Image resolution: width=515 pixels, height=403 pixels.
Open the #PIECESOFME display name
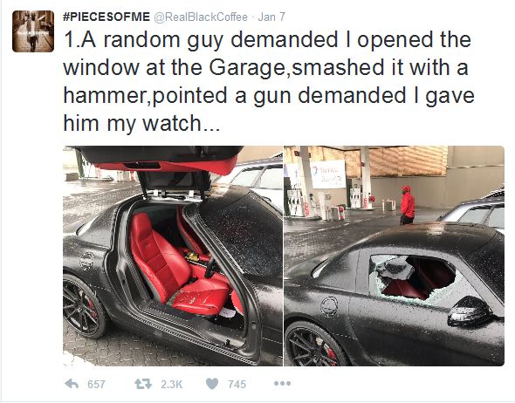(x=106, y=17)
